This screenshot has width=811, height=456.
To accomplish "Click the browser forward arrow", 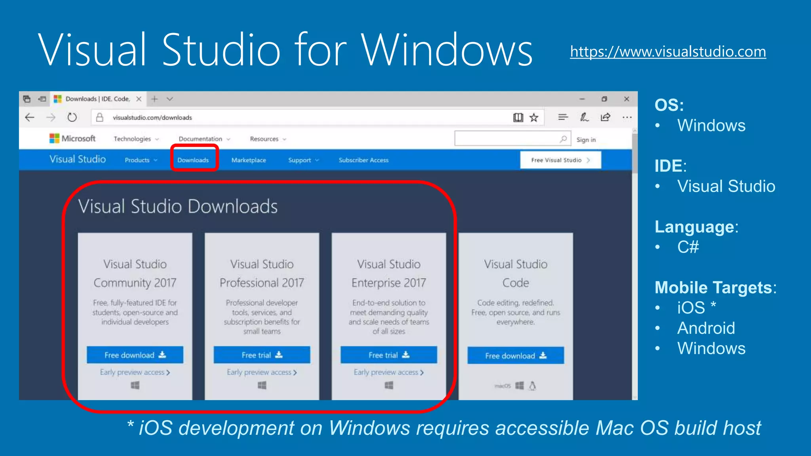I will click(x=51, y=117).
